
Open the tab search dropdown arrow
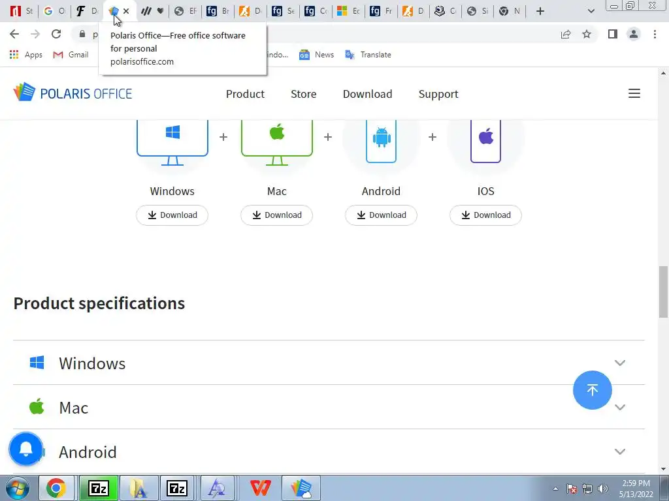click(x=591, y=11)
